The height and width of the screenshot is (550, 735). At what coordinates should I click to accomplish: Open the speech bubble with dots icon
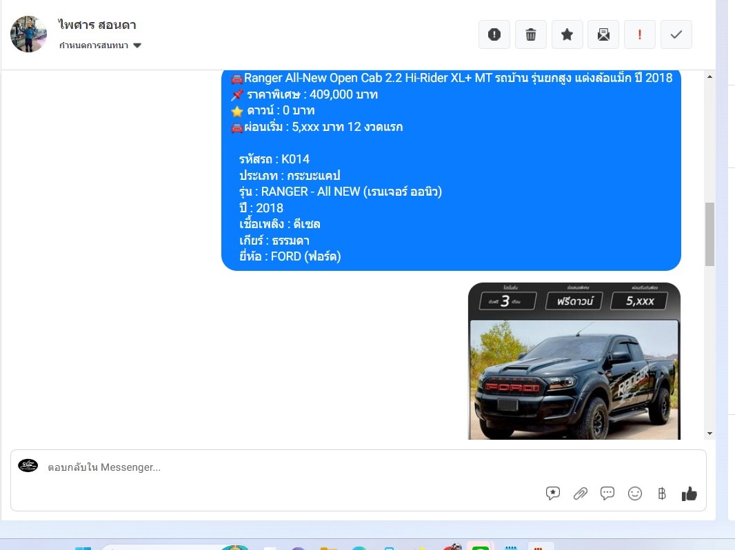607,493
